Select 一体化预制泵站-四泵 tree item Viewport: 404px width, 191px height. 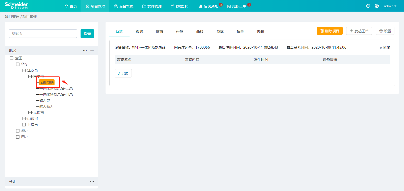(x=56, y=94)
